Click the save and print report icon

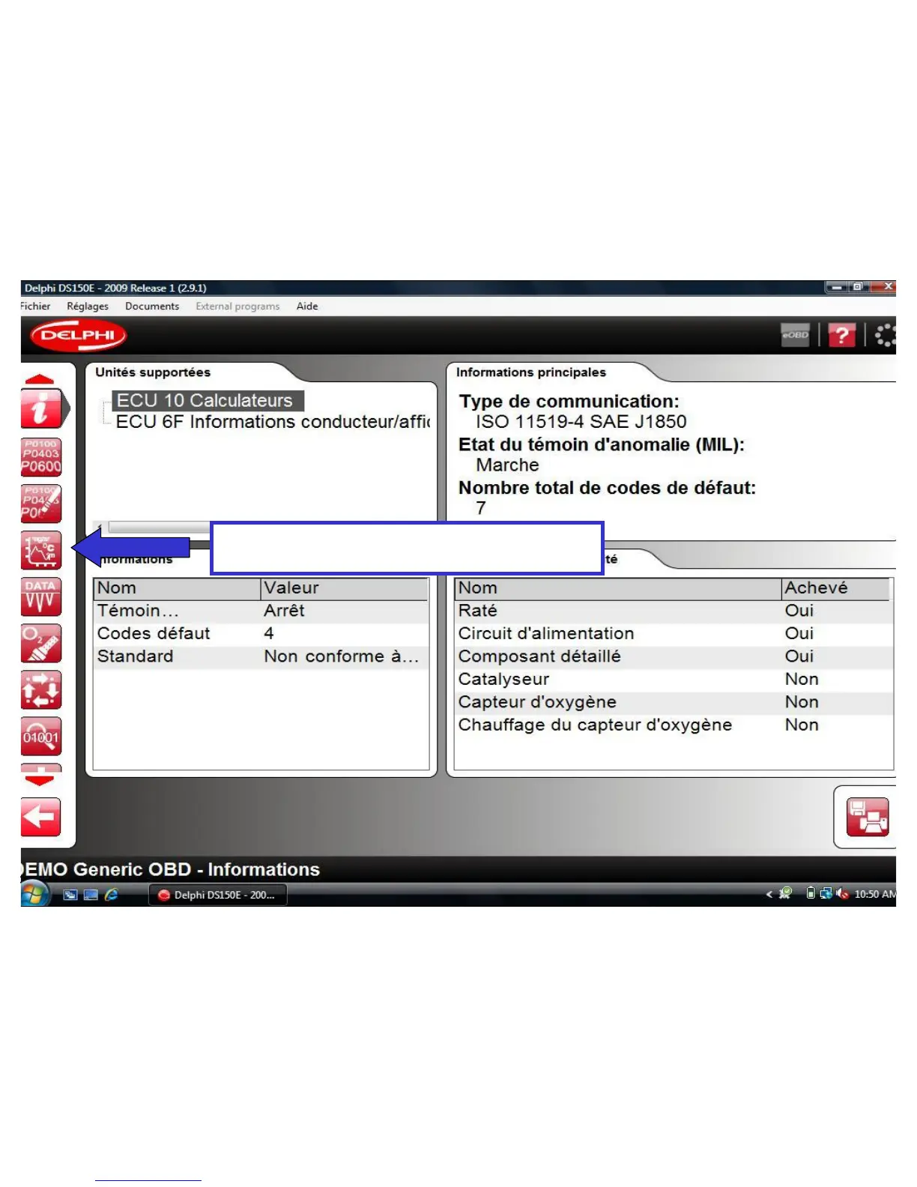(867, 817)
